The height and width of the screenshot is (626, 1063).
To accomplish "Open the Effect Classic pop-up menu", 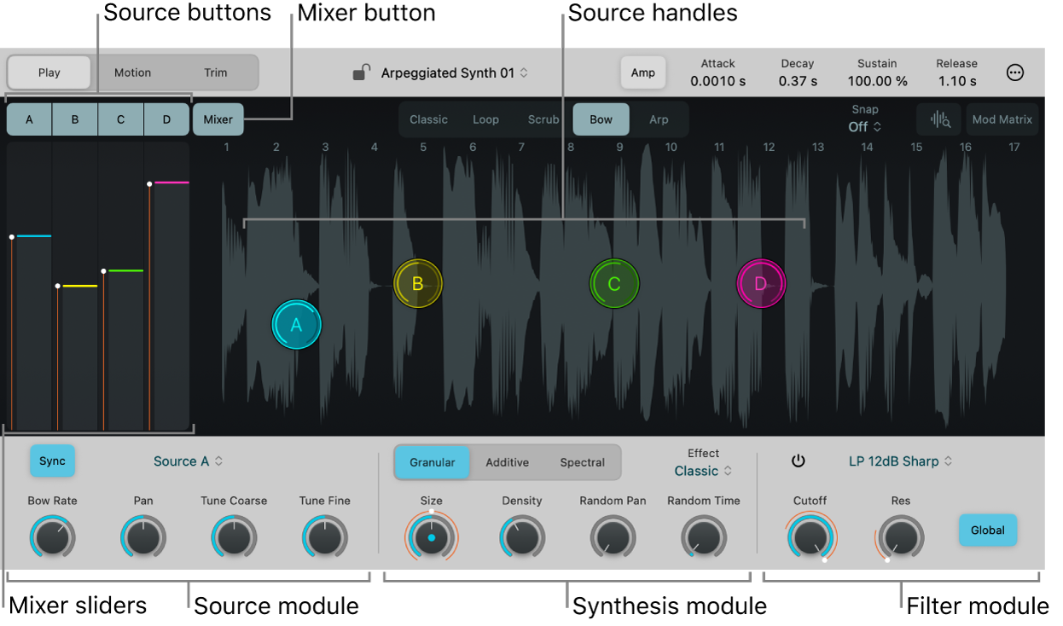I will [703, 471].
